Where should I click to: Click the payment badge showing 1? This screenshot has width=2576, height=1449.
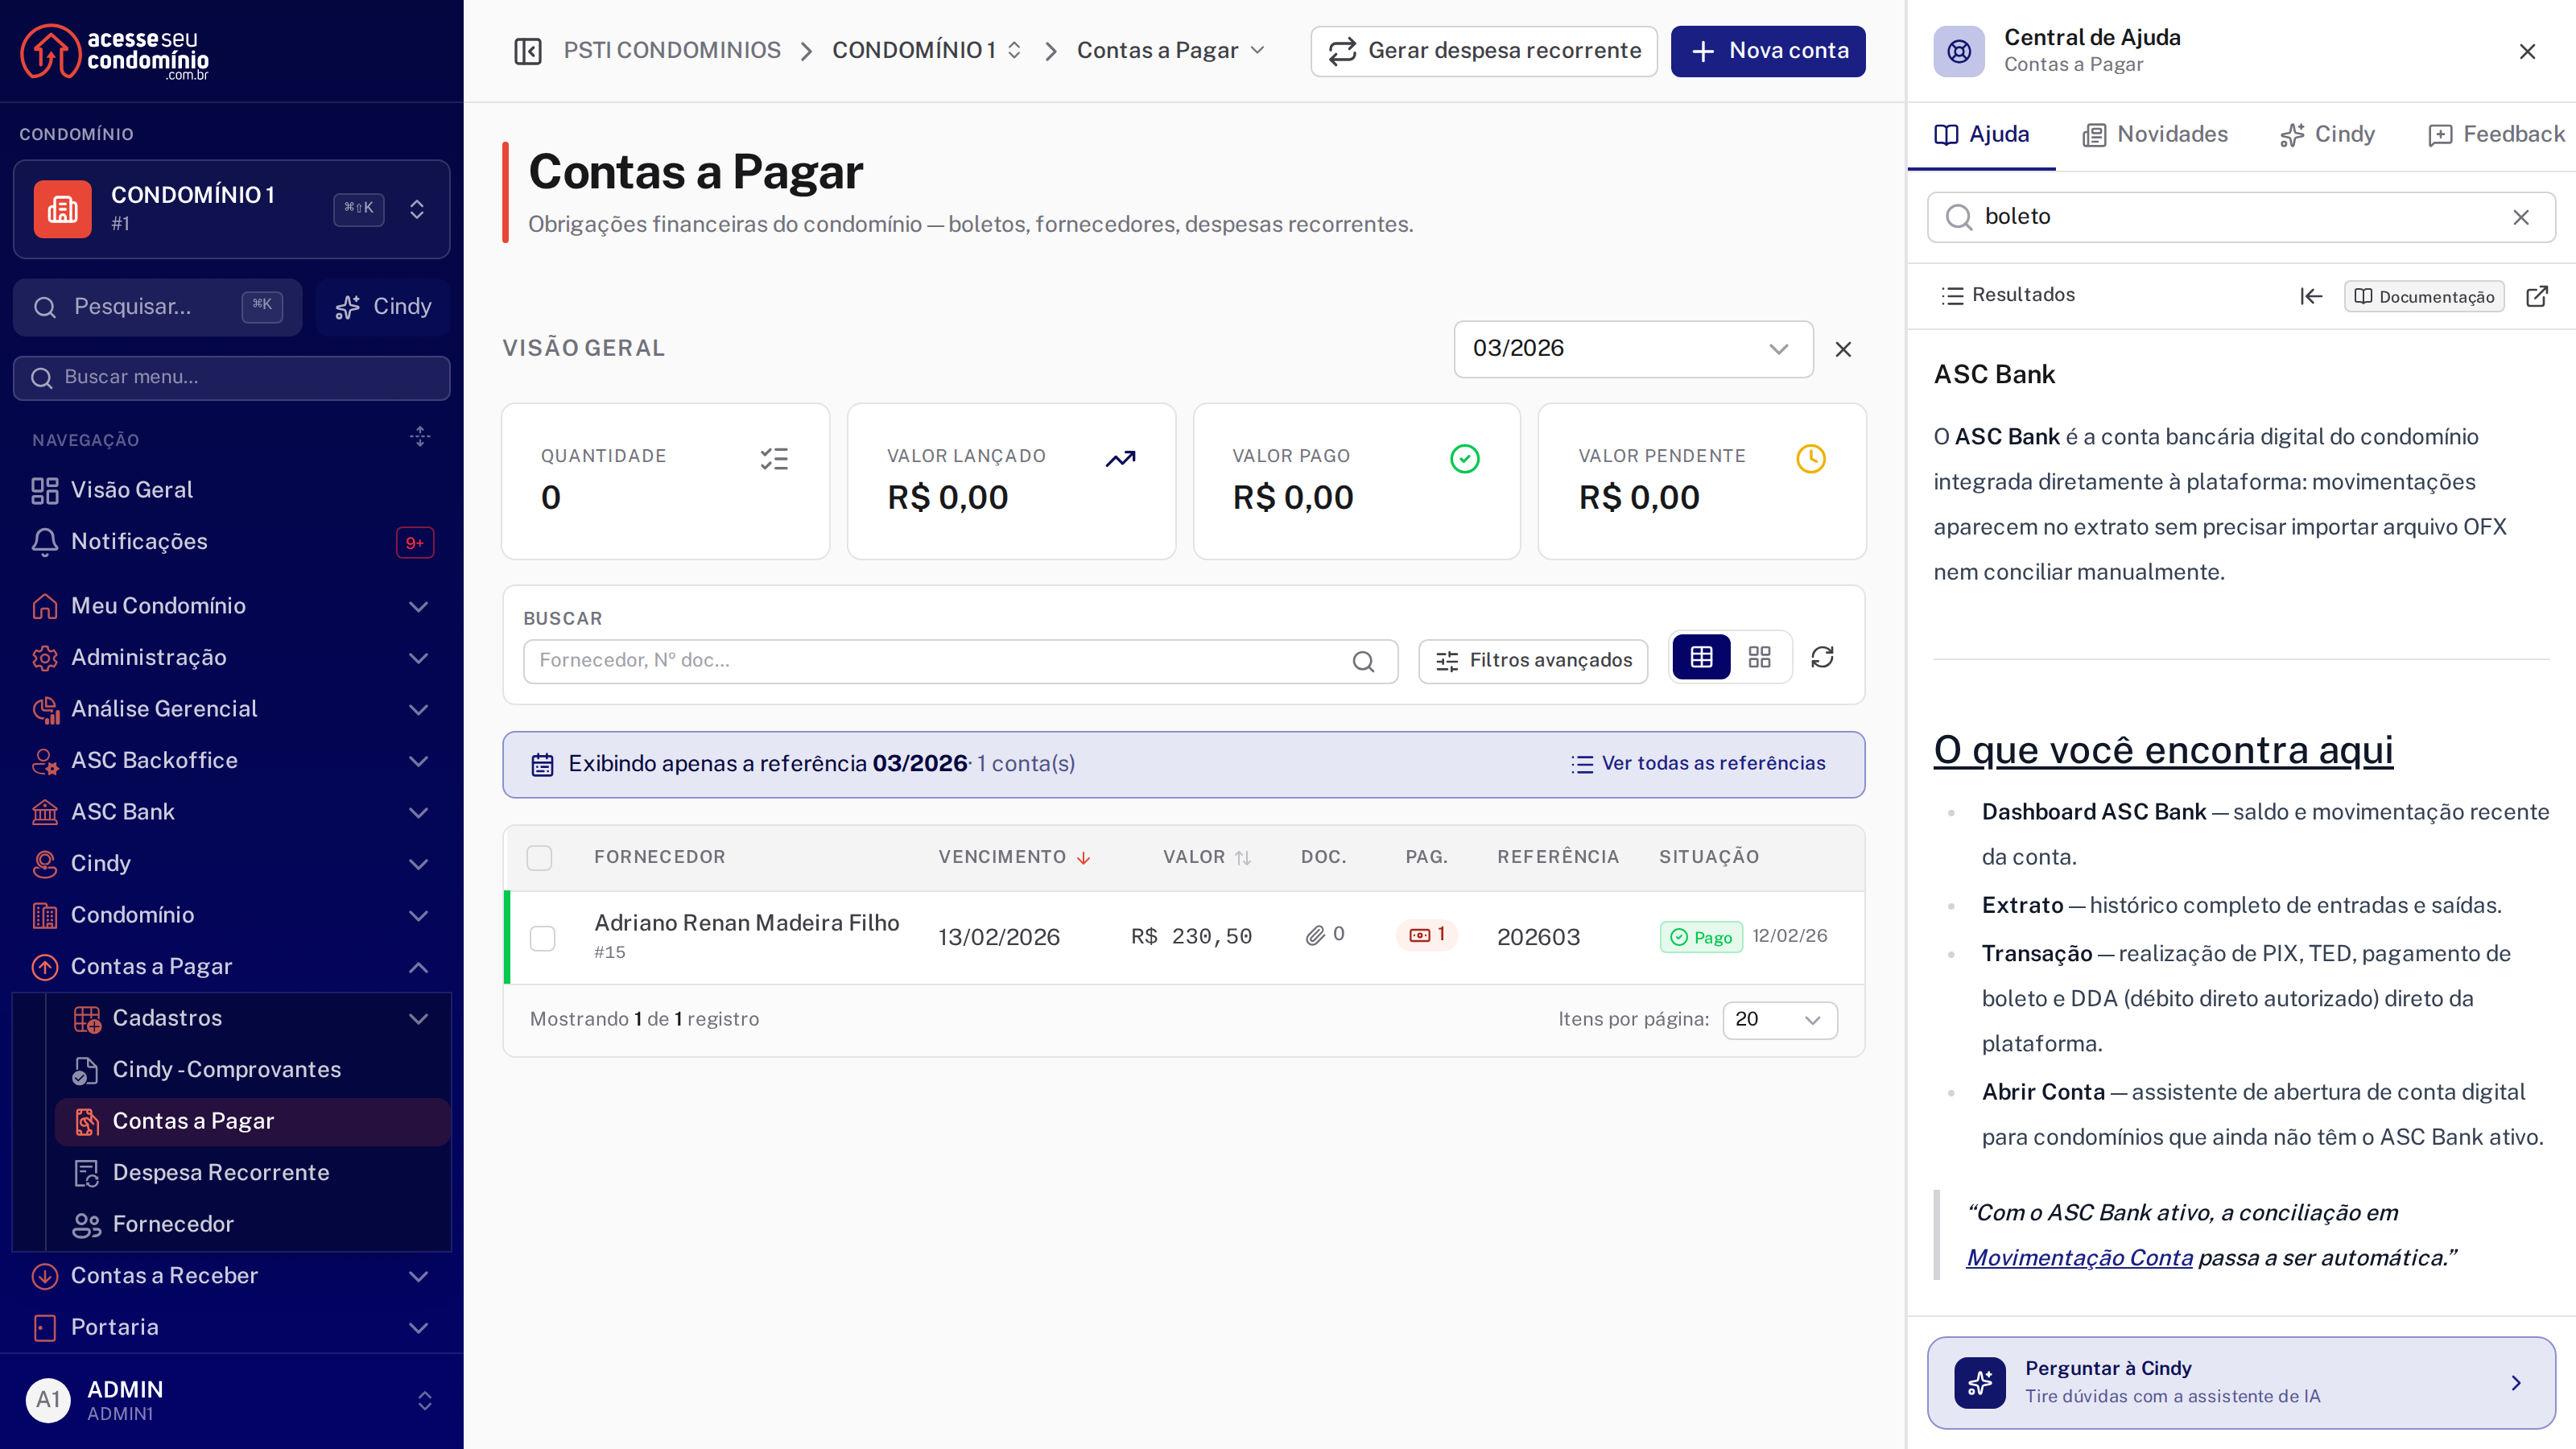coord(1427,935)
